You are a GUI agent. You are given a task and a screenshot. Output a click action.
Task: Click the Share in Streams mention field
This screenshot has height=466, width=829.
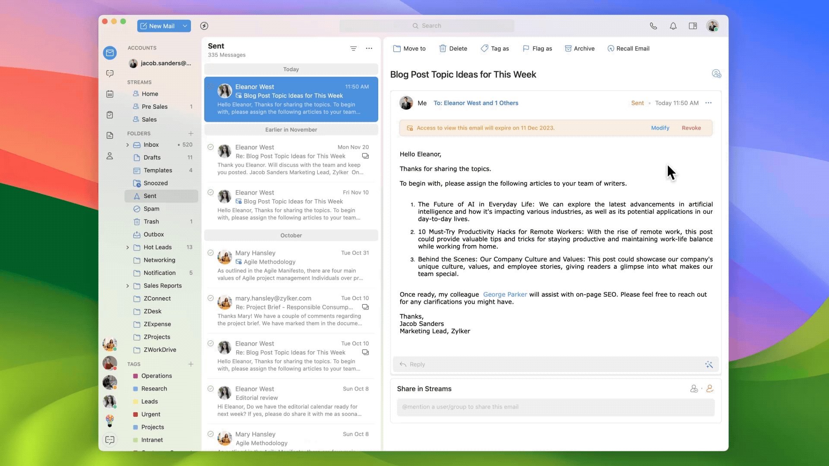coord(555,407)
